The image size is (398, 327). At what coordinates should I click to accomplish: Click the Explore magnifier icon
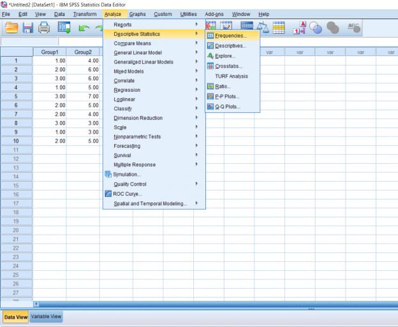click(x=210, y=56)
